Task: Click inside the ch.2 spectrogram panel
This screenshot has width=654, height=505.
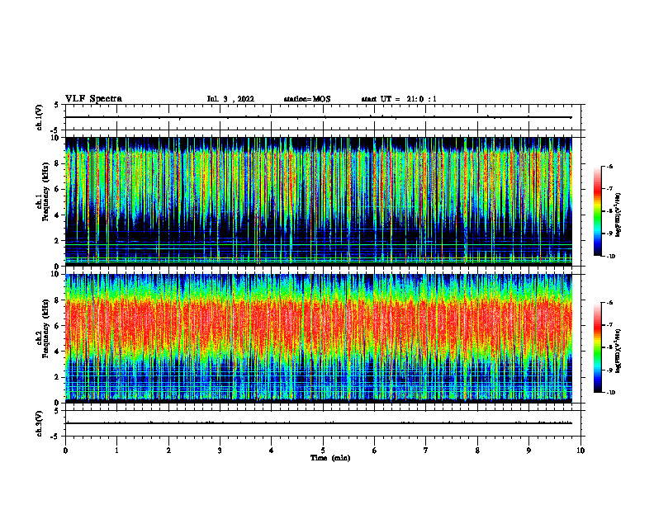Action: (319, 338)
